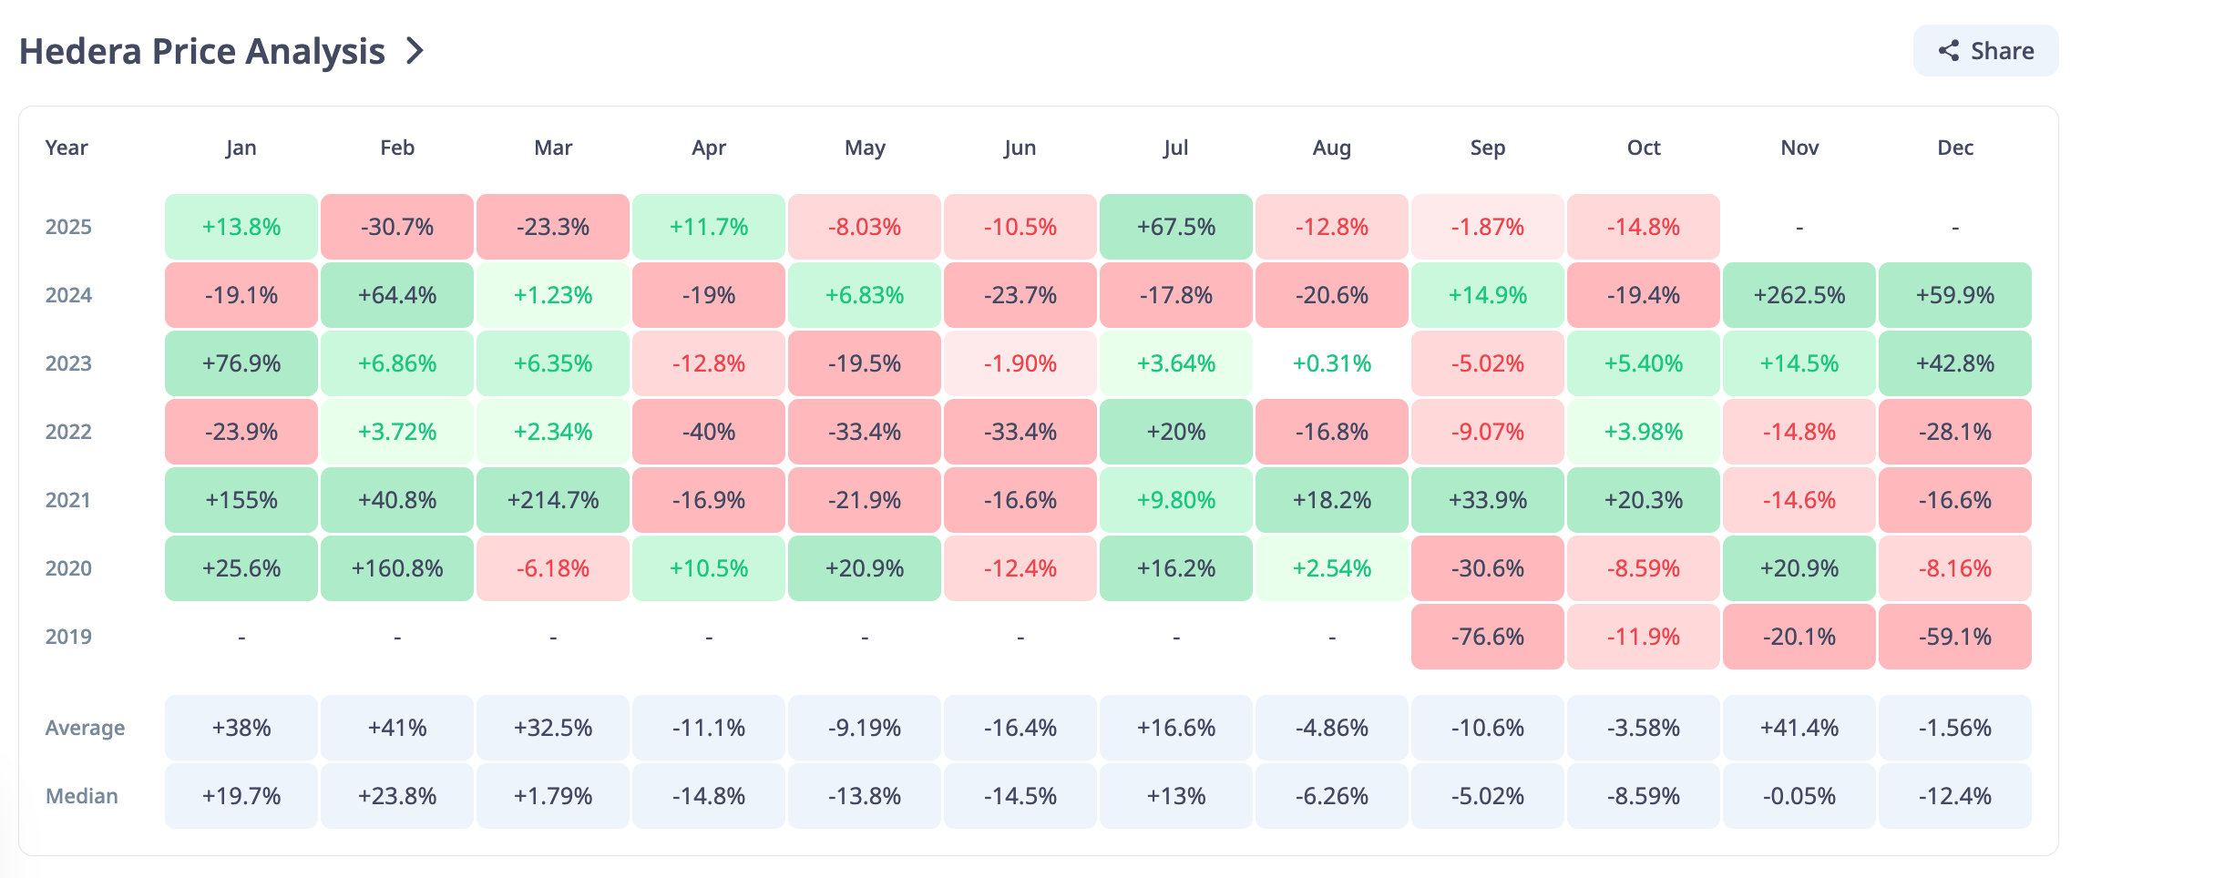The height and width of the screenshot is (878, 2214).
Task: Click the February 2020 +160.8% cell
Action: (396, 568)
